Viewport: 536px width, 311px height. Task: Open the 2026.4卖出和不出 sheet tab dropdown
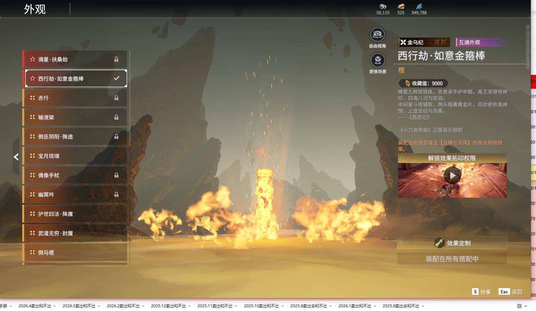pos(55,306)
